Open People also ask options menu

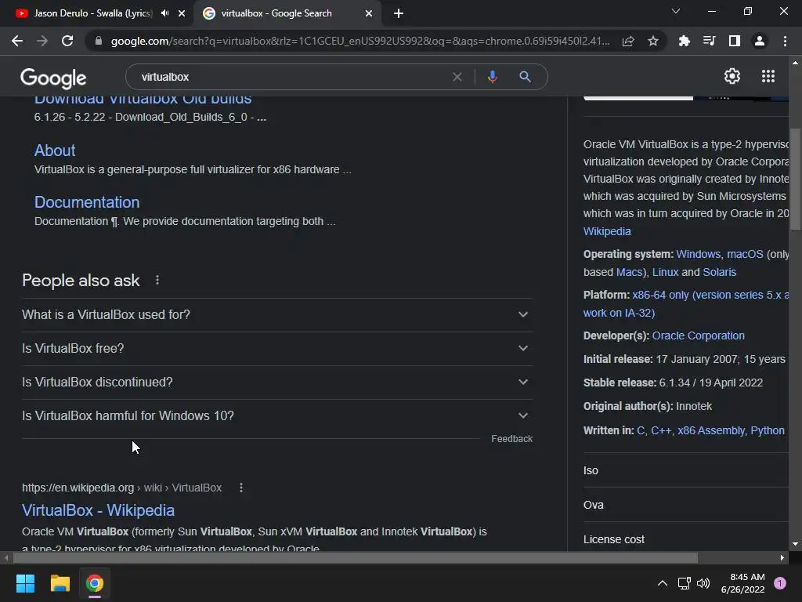click(x=157, y=280)
